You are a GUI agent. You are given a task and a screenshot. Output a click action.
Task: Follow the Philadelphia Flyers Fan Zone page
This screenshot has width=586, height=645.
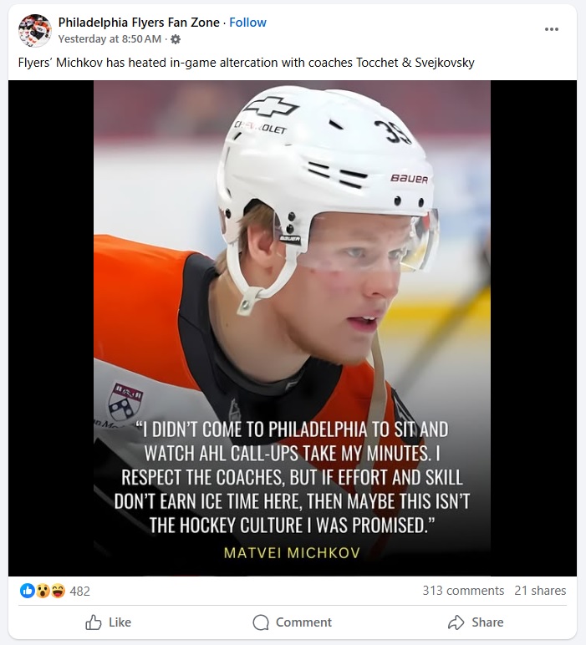(247, 23)
